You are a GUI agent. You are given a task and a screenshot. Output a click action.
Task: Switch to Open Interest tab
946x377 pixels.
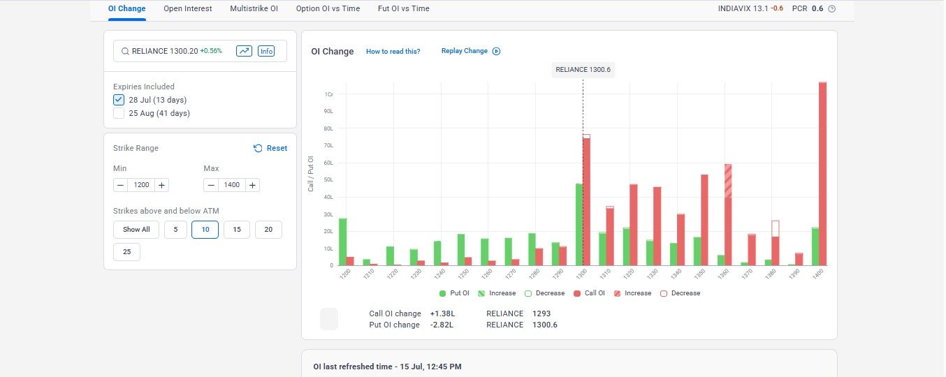point(188,9)
